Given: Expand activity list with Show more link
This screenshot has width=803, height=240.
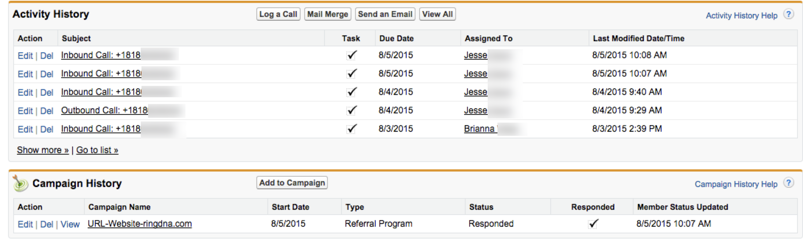Looking at the screenshot, I should pyautogui.click(x=43, y=150).
